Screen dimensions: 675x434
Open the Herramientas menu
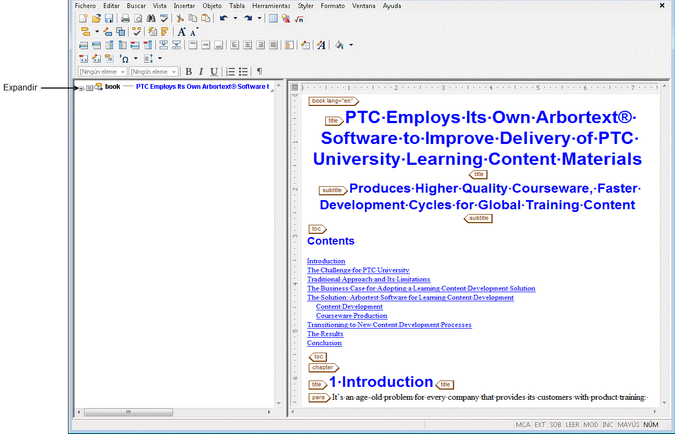pos(271,6)
